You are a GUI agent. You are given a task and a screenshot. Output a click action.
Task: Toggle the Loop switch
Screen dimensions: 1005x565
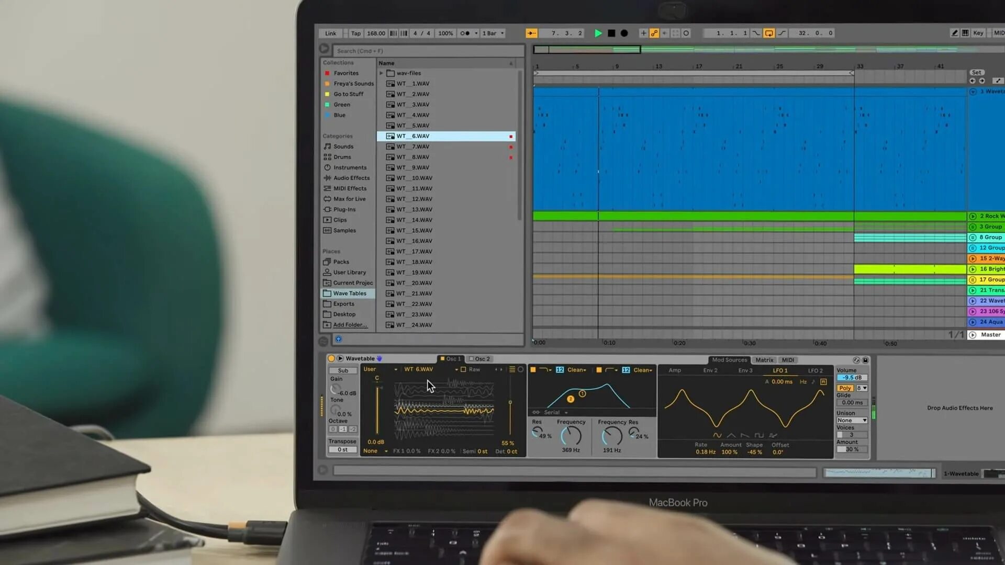(769, 33)
